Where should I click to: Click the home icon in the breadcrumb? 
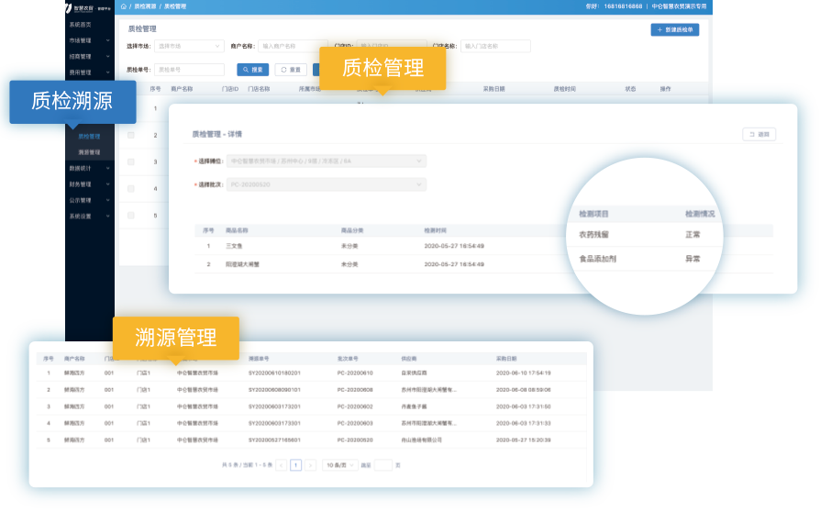tap(123, 6)
